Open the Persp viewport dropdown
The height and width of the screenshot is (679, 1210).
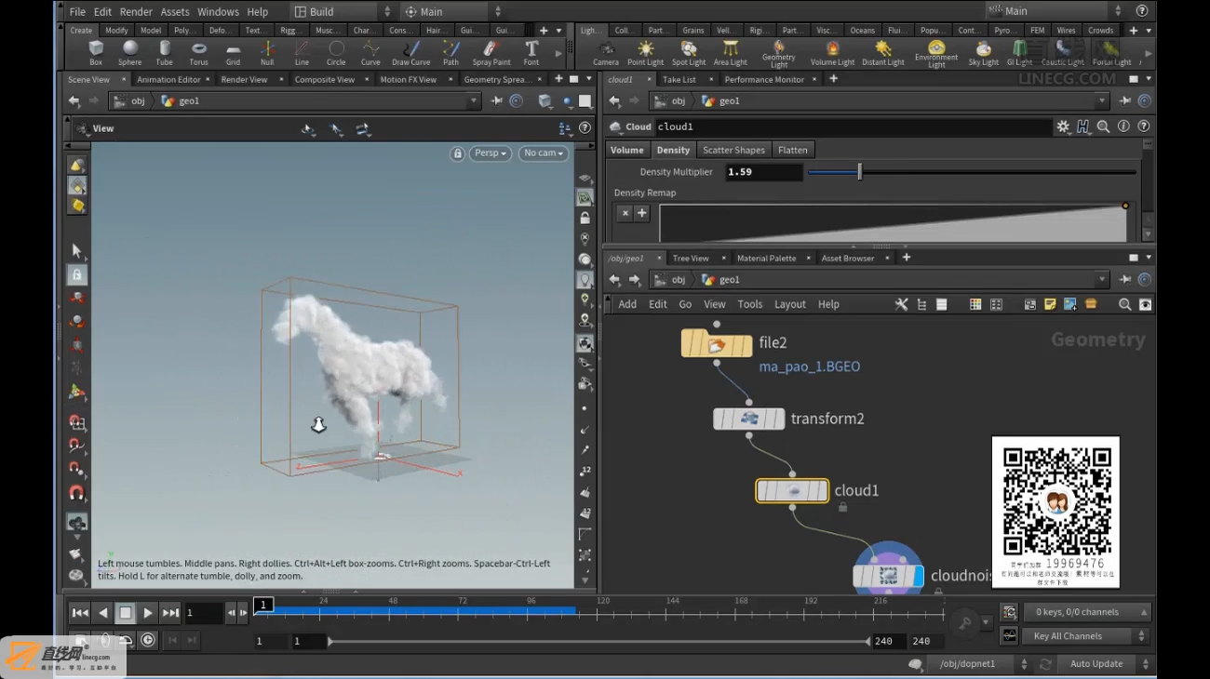pos(491,153)
